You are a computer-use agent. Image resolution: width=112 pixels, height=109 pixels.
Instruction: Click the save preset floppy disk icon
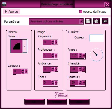[x=88, y=21]
